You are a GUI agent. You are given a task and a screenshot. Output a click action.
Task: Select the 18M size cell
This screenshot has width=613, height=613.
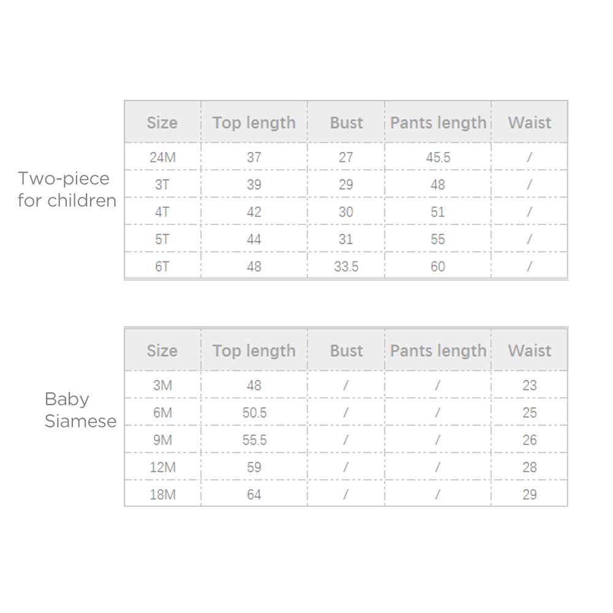click(162, 495)
